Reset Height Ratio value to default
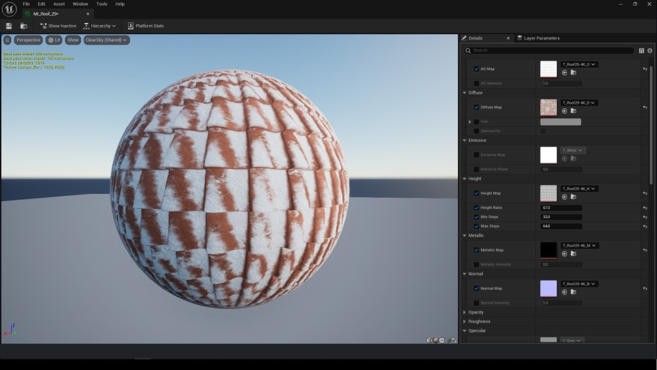The height and width of the screenshot is (370, 657). [645, 208]
